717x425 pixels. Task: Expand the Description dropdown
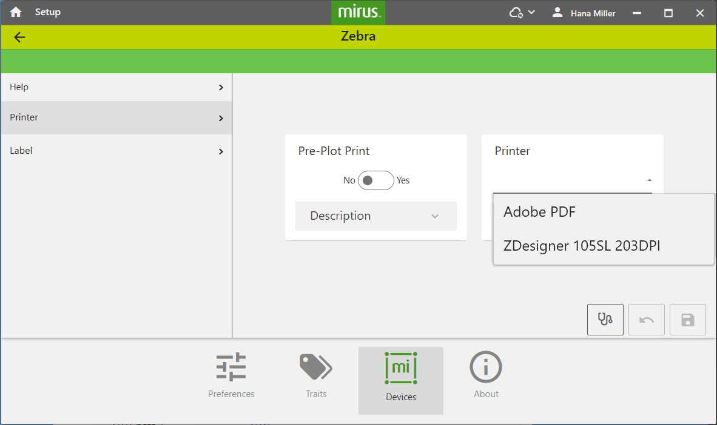coord(376,216)
